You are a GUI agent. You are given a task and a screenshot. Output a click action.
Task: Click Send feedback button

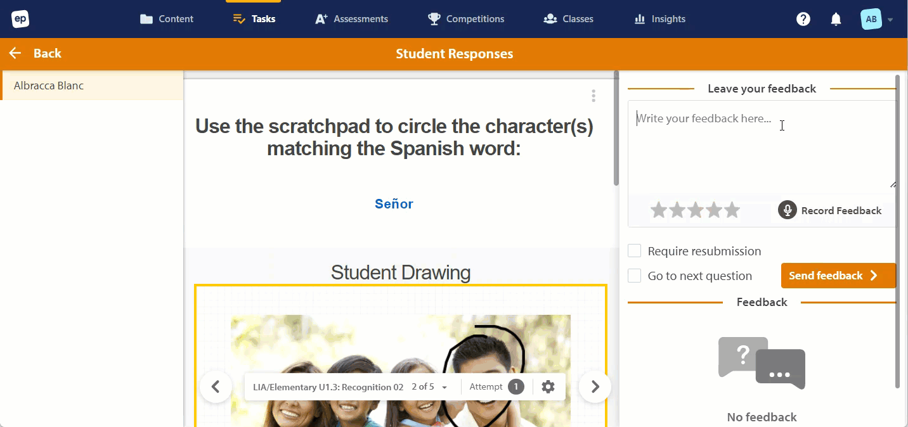838,276
